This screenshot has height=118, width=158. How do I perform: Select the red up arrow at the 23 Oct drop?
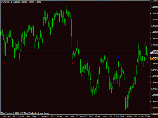tap(72, 63)
